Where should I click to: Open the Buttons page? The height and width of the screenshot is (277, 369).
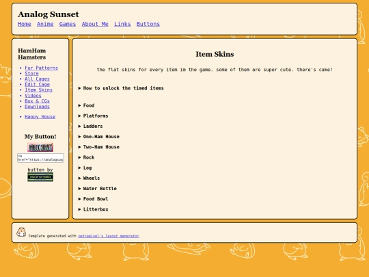point(148,24)
